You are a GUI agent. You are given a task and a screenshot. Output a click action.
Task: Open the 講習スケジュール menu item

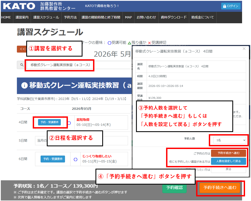[46, 17]
